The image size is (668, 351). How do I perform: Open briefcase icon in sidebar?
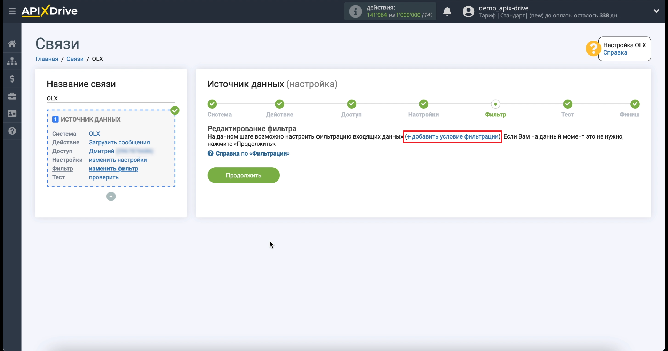pos(12,96)
